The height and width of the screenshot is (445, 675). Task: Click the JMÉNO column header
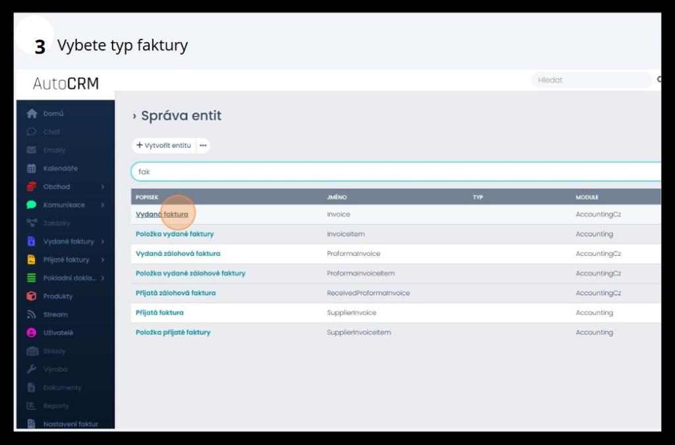click(337, 197)
